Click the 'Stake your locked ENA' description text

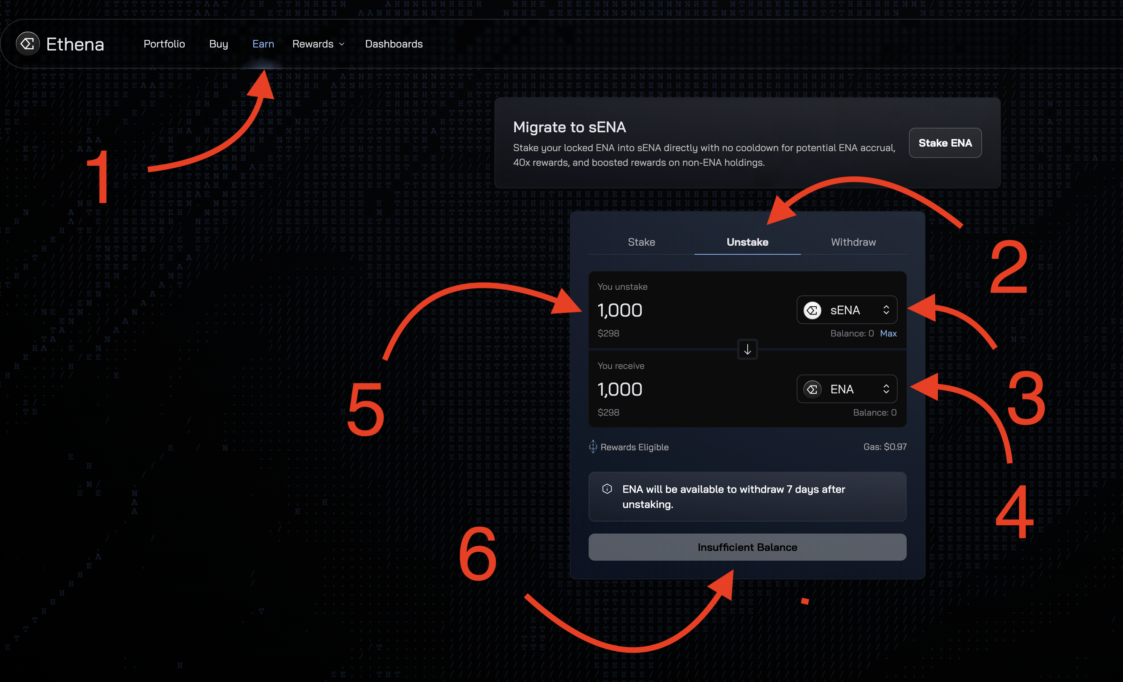(704, 155)
